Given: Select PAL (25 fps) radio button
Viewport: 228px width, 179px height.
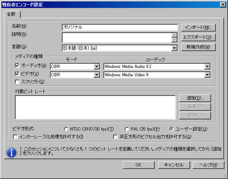Looking at the screenshot, I should point(126,129).
